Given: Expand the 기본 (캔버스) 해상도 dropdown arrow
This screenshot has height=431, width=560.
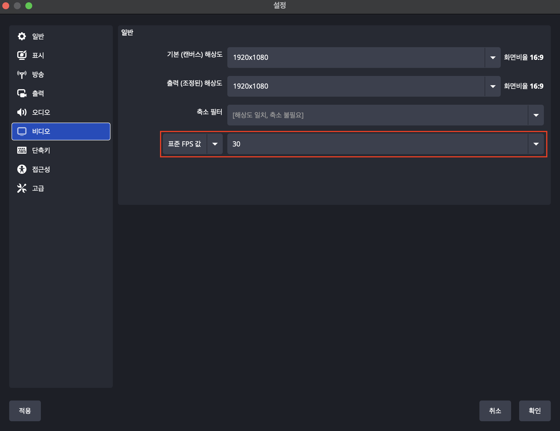Looking at the screenshot, I should pos(493,58).
